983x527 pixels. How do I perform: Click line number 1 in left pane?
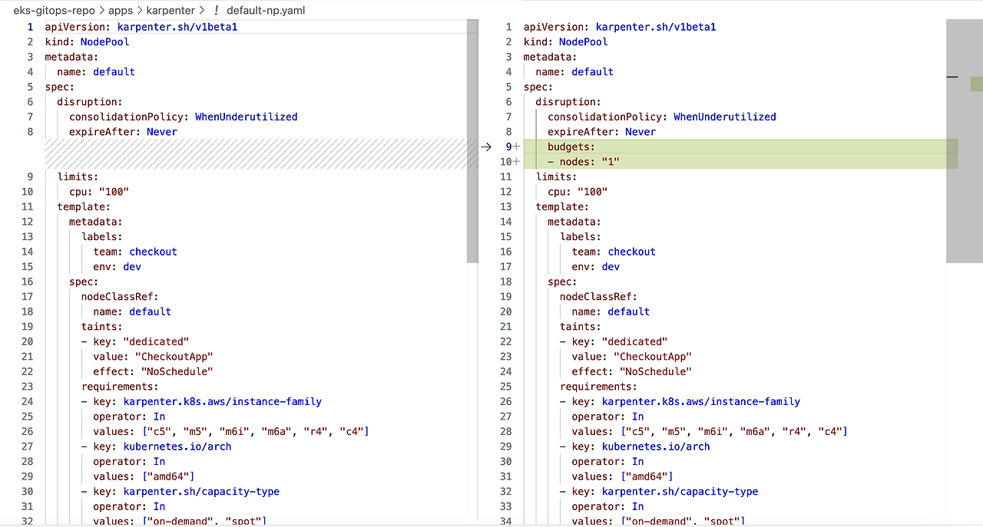coord(30,27)
